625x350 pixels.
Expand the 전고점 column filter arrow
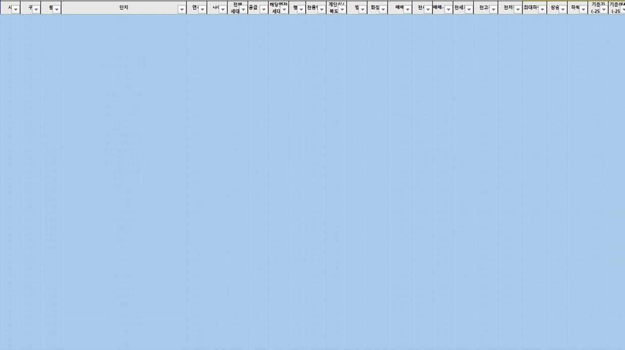[x=493, y=10]
